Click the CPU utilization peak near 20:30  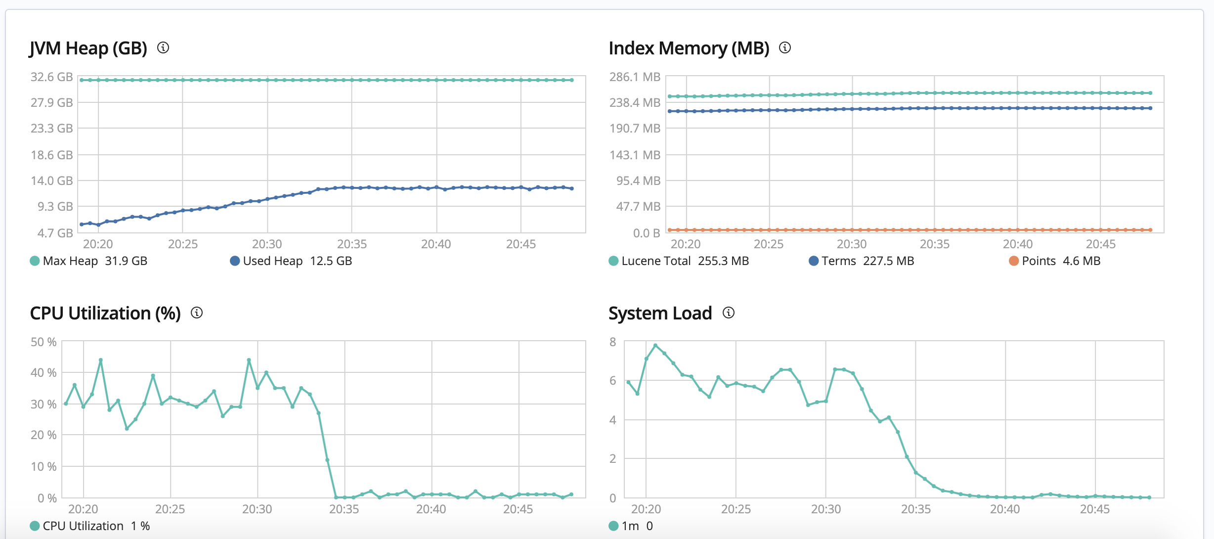tap(249, 360)
